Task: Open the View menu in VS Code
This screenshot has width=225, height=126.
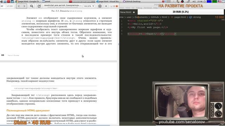Action: (128, 8)
